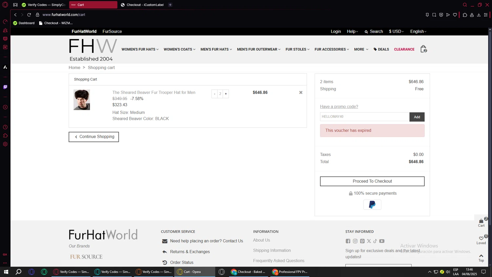Screen dimensions: 492x277
Task: Open the Twitch sidebar icon
Action: point(5,87)
